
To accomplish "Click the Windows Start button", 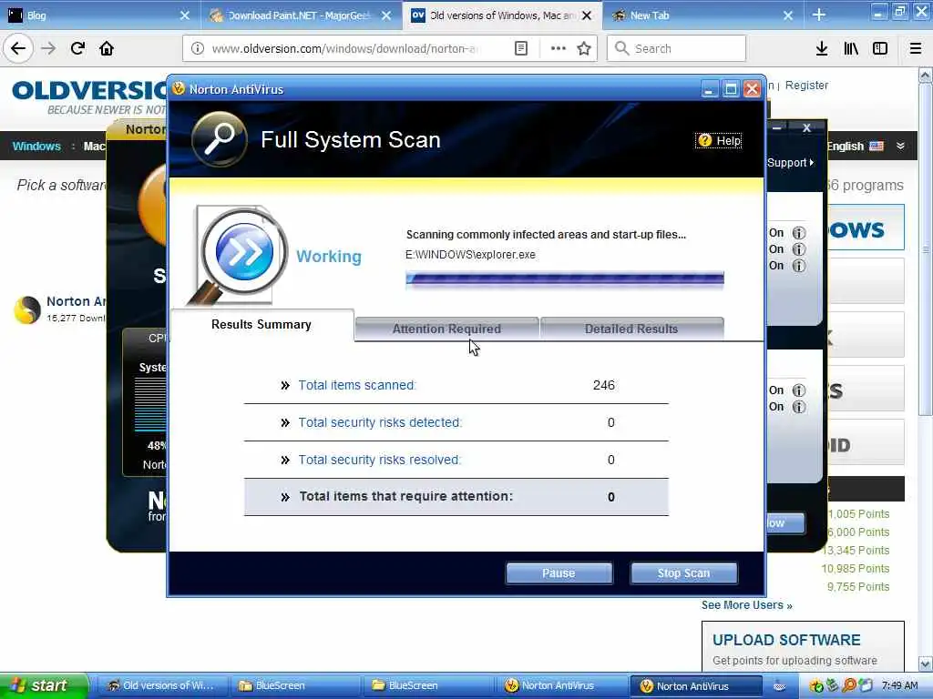I will [x=44, y=685].
